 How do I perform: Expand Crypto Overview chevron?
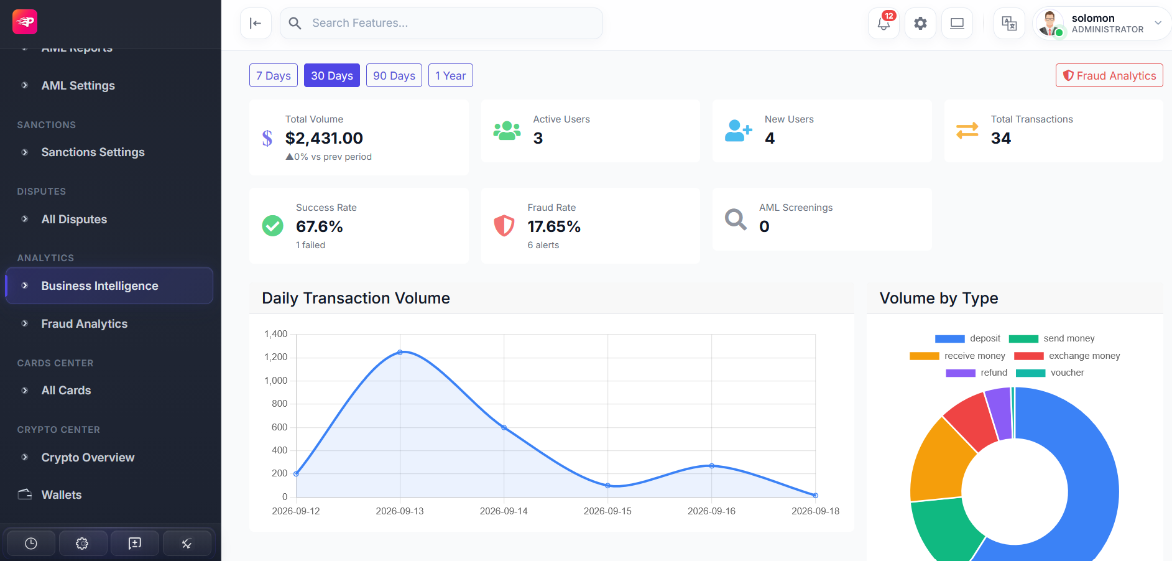point(25,457)
